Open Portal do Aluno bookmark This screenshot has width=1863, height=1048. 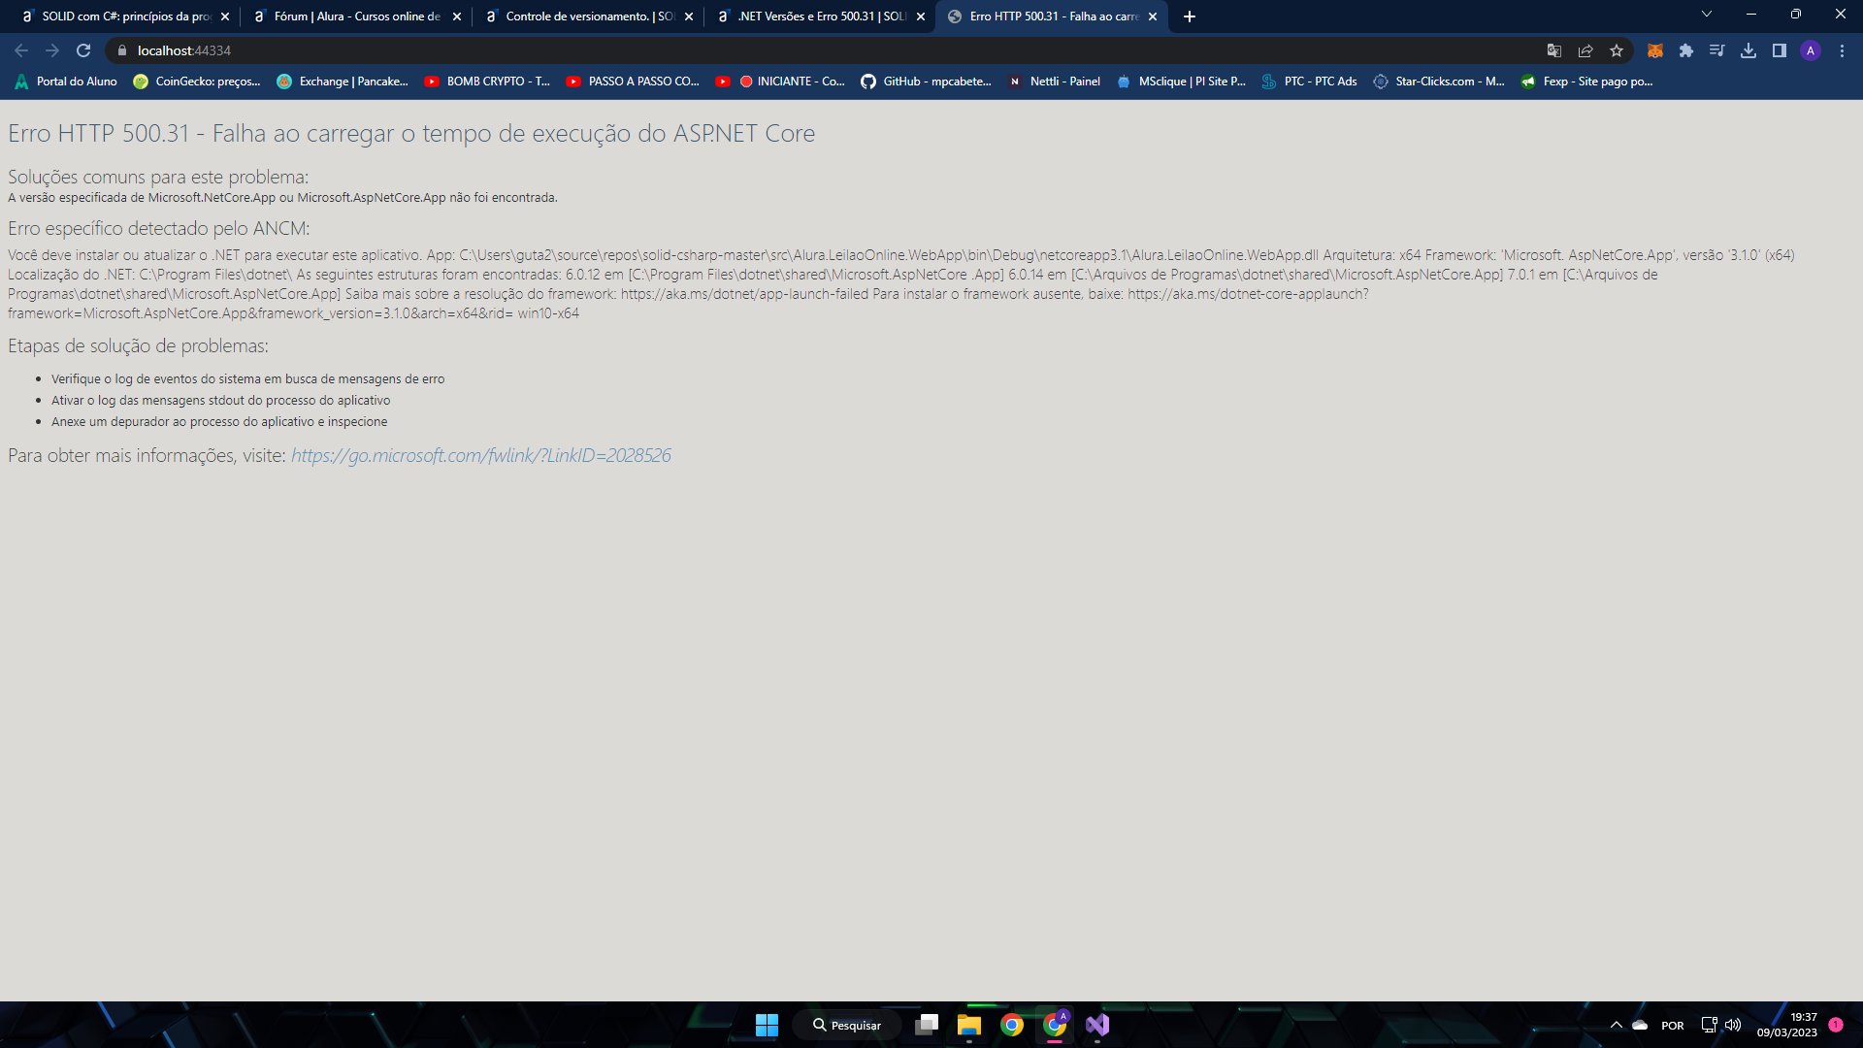point(66,82)
